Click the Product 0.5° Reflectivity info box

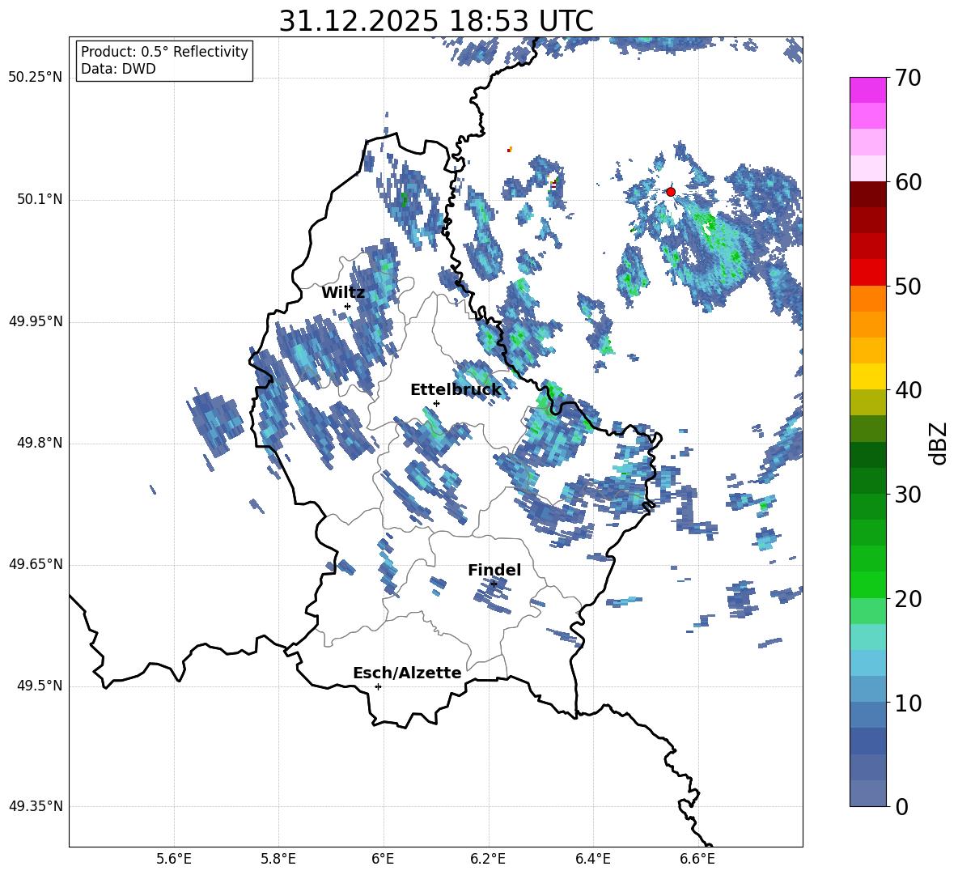point(164,61)
